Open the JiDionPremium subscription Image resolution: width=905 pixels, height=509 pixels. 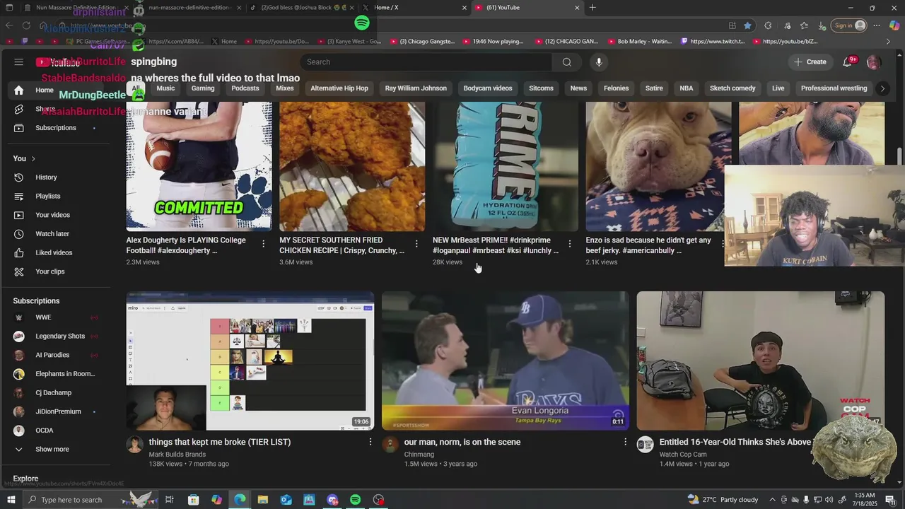tap(58, 411)
